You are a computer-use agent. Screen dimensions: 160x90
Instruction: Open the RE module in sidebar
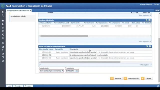click(x=3, y=31)
